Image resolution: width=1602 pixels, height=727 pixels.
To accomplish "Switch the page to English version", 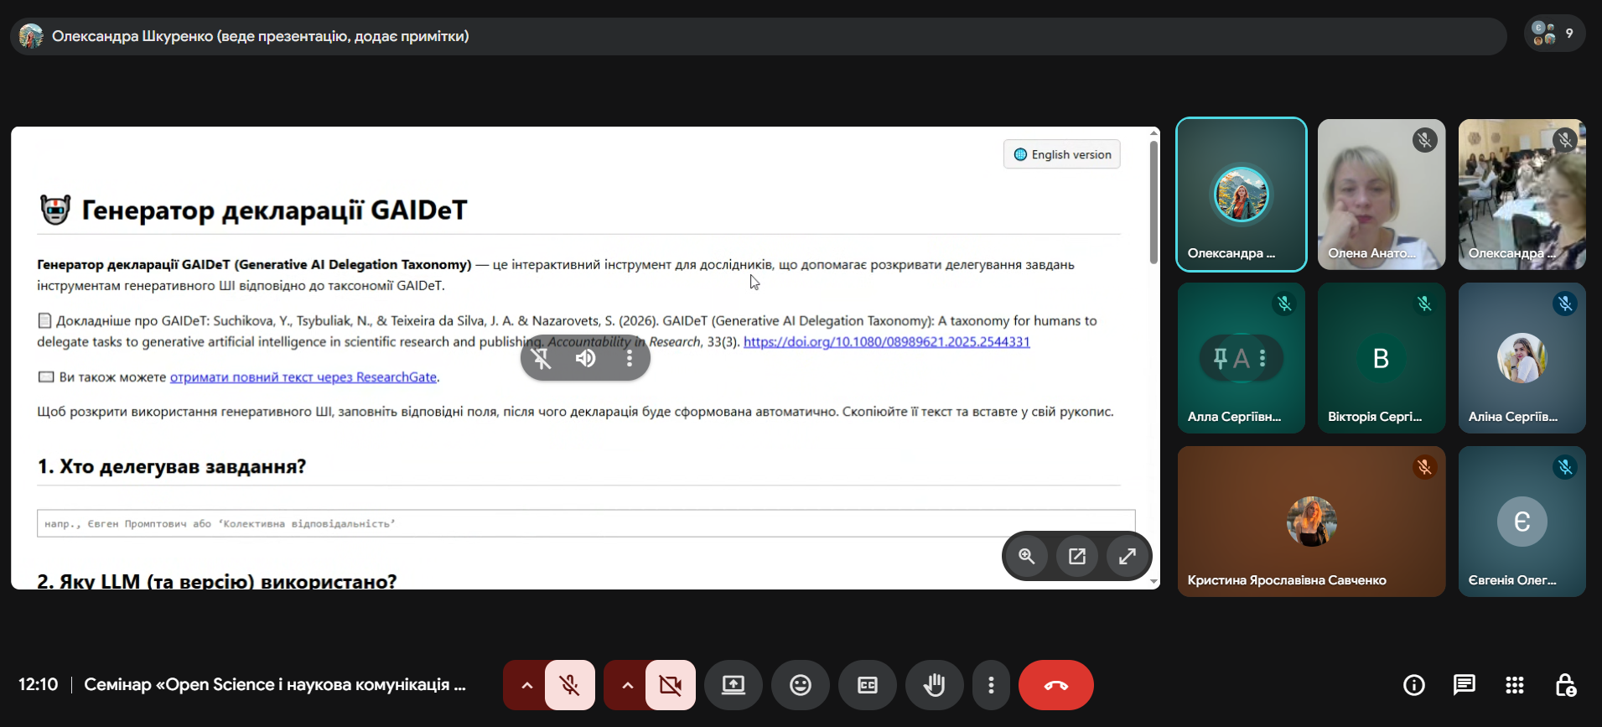I will [1062, 154].
